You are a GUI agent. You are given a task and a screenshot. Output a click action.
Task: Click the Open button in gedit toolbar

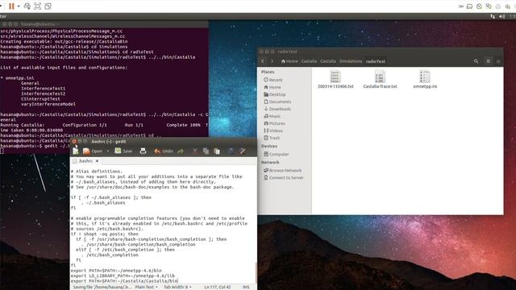(x=93, y=151)
